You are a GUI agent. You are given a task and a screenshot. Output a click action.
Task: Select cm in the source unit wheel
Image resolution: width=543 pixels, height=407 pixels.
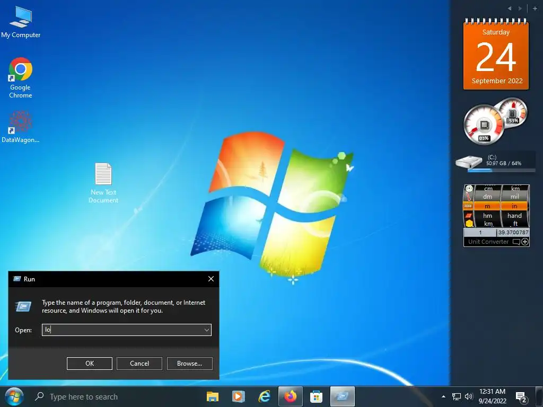488,189
